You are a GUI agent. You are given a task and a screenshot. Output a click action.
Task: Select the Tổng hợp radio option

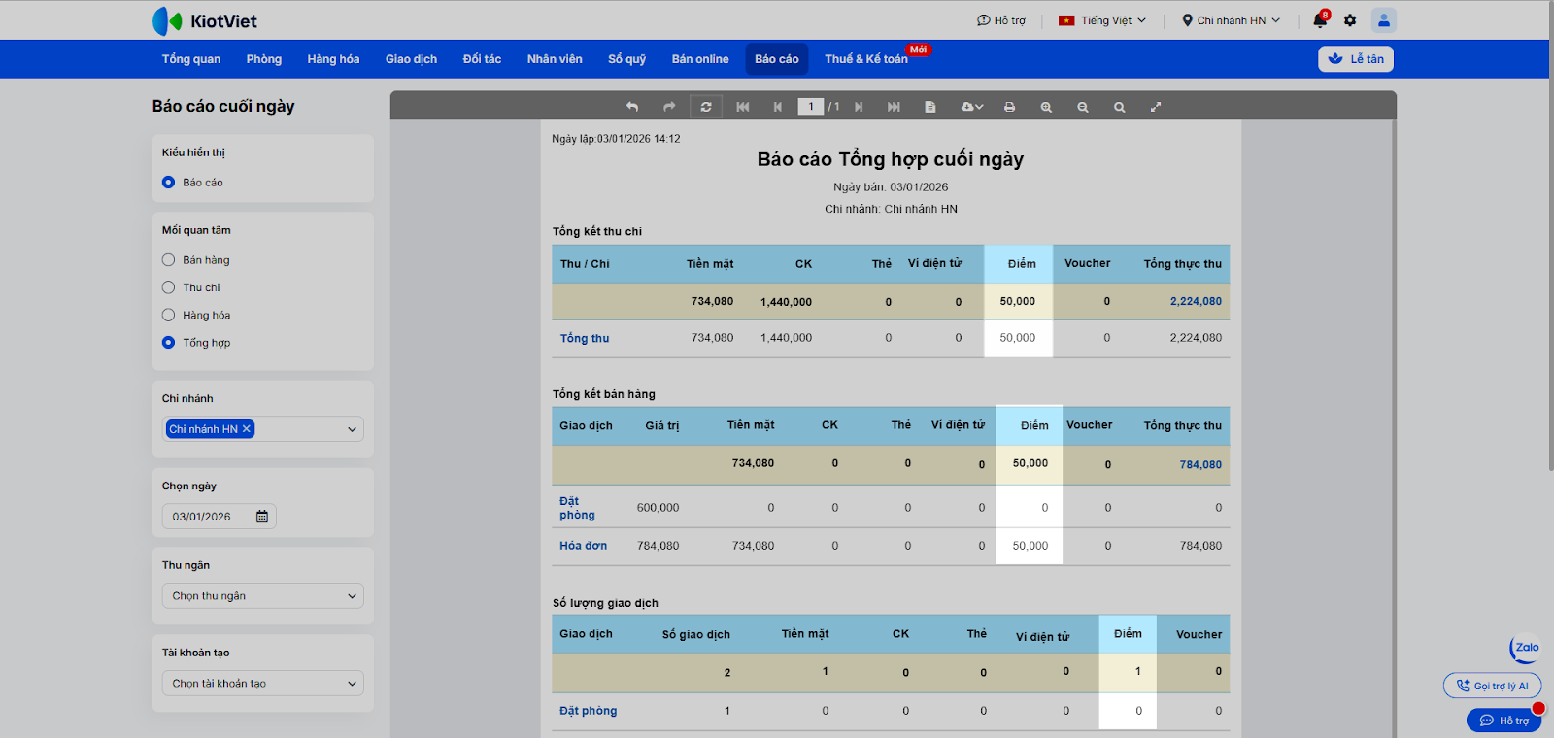point(169,343)
